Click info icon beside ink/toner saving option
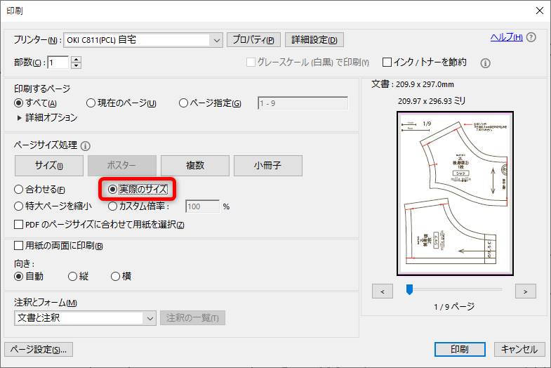551x368 pixels. pyautogui.click(x=484, y=63)
